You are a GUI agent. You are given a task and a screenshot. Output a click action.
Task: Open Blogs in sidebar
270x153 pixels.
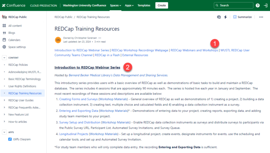pyautogui.click(x=12, y=33)
